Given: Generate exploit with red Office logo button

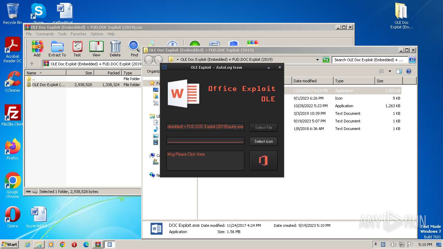Looking at the screenshot, I should click(x=263, y=160).
